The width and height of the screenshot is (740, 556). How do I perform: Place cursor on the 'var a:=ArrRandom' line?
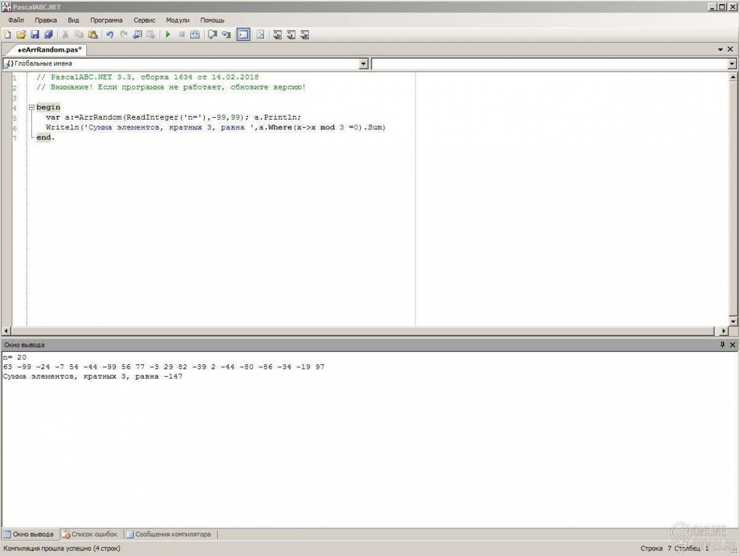tap(173, 117)
